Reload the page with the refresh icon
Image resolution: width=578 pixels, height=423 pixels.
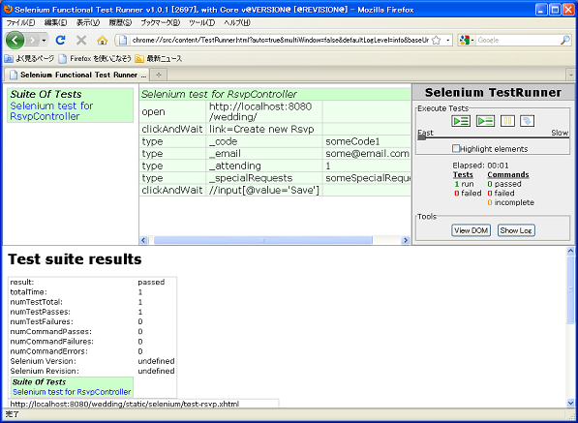(x=60, y=40)
